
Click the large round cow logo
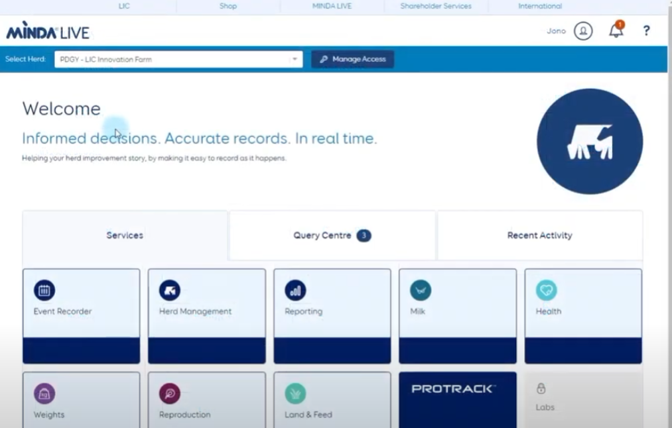pos(590,141)
